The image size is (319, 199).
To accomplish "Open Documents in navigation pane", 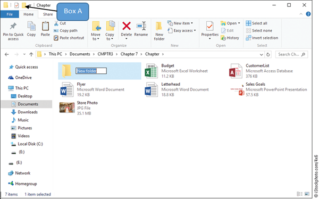I will pos(27,104).
